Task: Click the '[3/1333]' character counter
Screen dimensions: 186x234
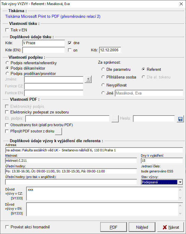Action: [17, 198]
